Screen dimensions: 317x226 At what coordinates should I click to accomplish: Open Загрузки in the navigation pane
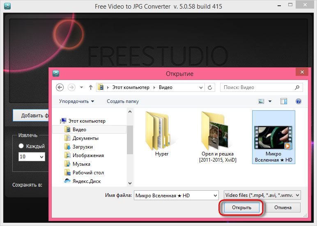point(83,147)
